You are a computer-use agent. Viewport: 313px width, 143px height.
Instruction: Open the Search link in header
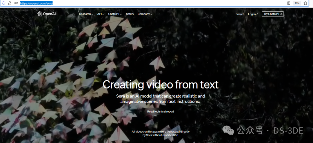coord(240,14)
